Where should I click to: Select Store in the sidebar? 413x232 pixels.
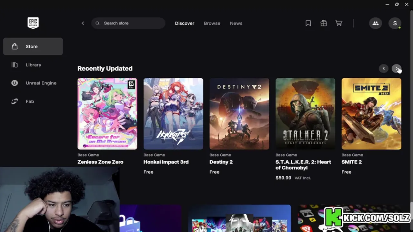(x=33, y=46)
